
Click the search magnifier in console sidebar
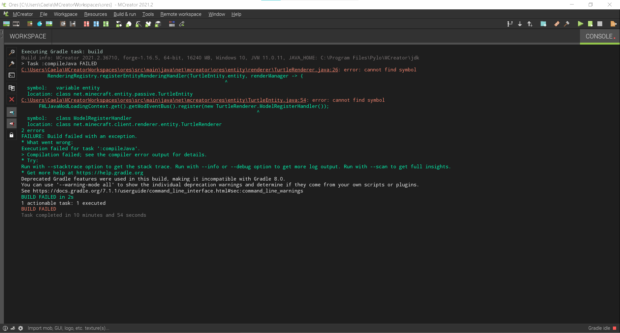pyautogui.click(x=12, y=52)
